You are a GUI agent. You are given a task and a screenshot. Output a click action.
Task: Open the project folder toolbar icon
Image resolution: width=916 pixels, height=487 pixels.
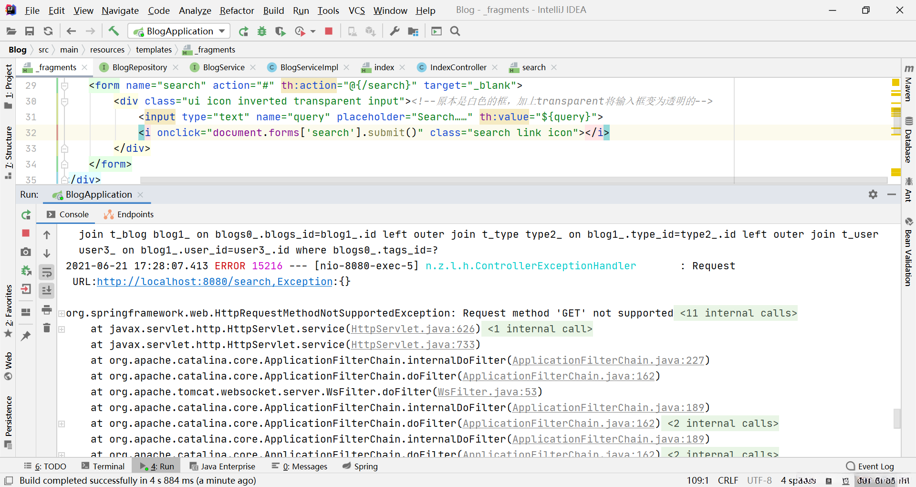click(11, 32)
